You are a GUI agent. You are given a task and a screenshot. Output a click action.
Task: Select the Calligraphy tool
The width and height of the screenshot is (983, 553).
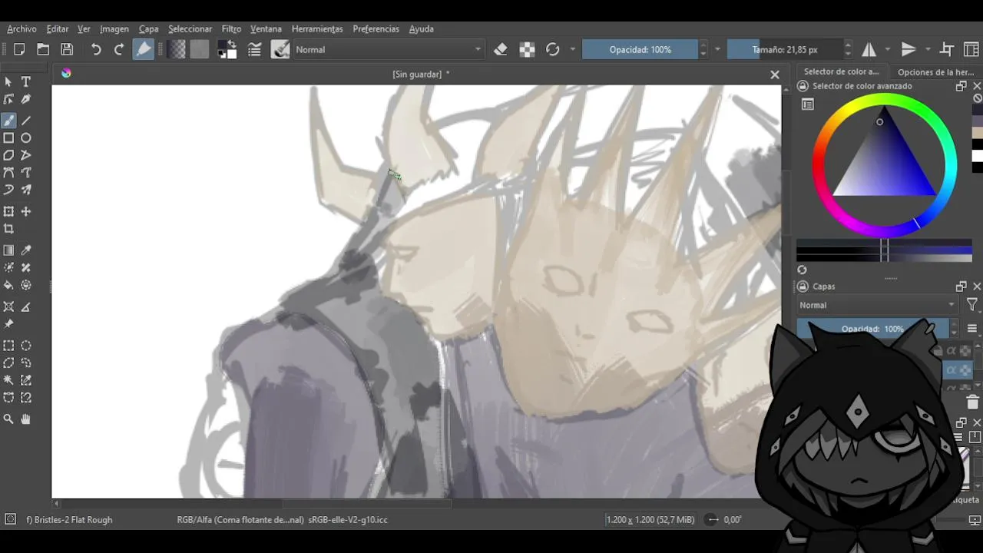click(x=26, y=99)
